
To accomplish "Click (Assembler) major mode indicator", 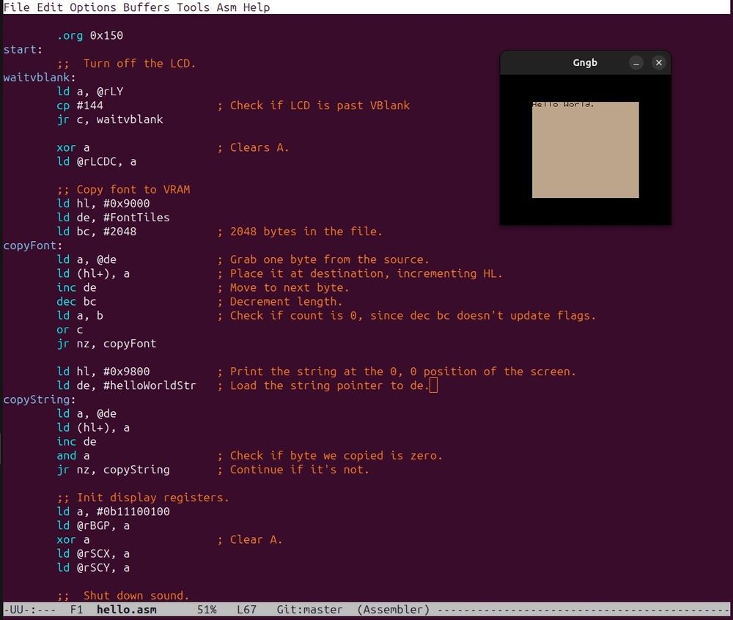I will click(393, 609).
